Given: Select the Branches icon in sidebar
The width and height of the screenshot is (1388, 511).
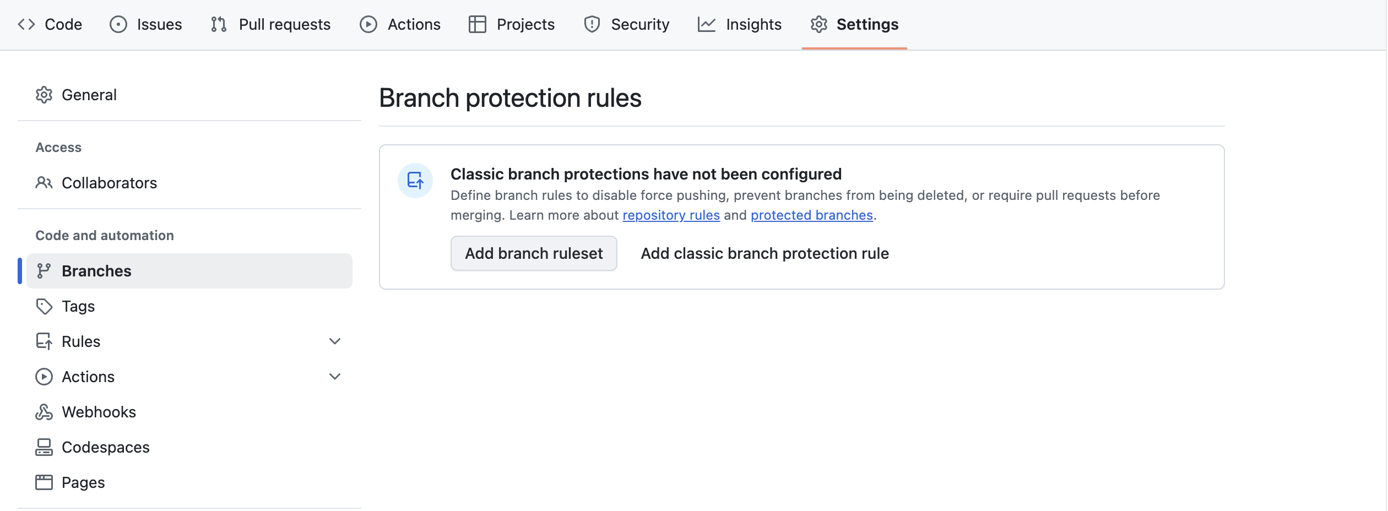Looking at the screenshot, I should coord(45,270).
